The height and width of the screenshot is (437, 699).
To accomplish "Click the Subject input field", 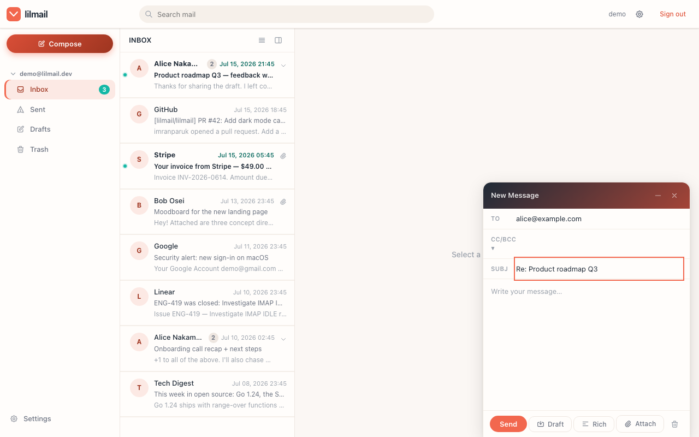I will point(599,269).
